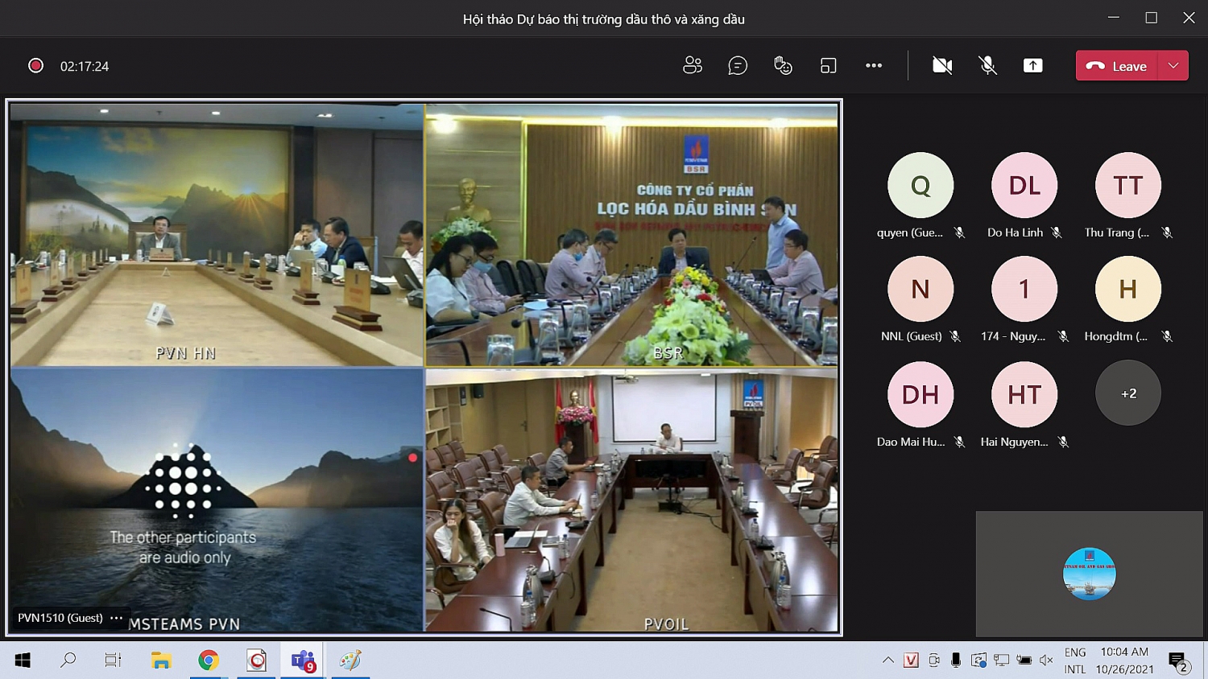Click the red Leave button
This screenshot has width=1208, height=679.
point(1117,66)
